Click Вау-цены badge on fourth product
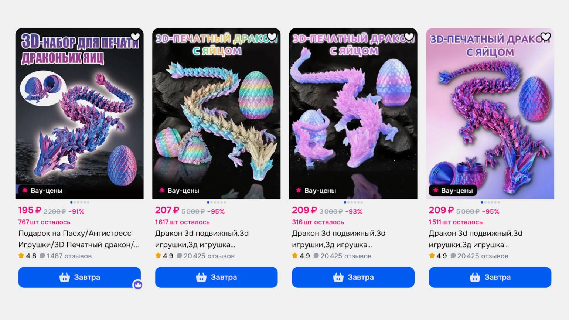569x320 pixels. [453, 191]
